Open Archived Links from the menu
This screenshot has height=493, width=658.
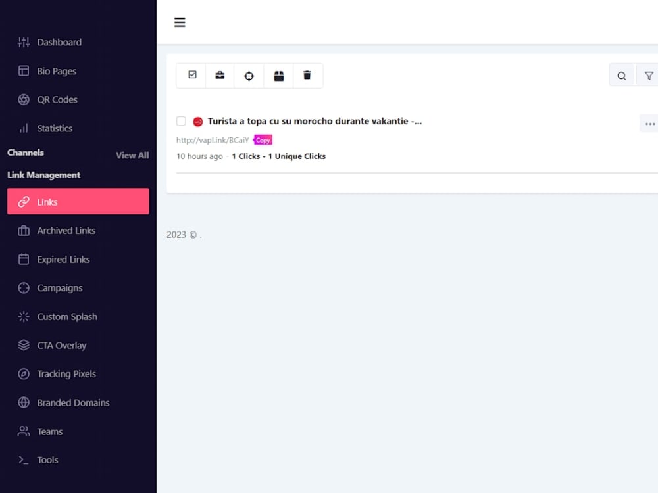point(66,230)
